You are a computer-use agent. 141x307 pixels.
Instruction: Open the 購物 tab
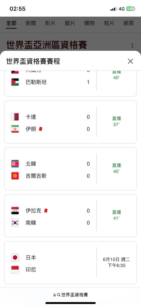[x=89, y=23]
